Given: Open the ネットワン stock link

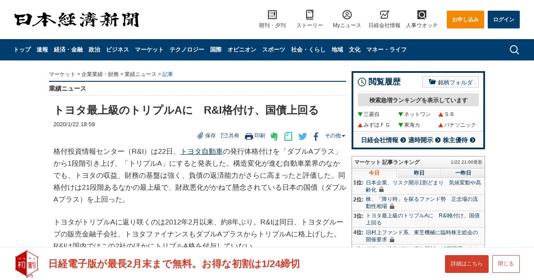Looking at the screenshot, I should point(417,114).
